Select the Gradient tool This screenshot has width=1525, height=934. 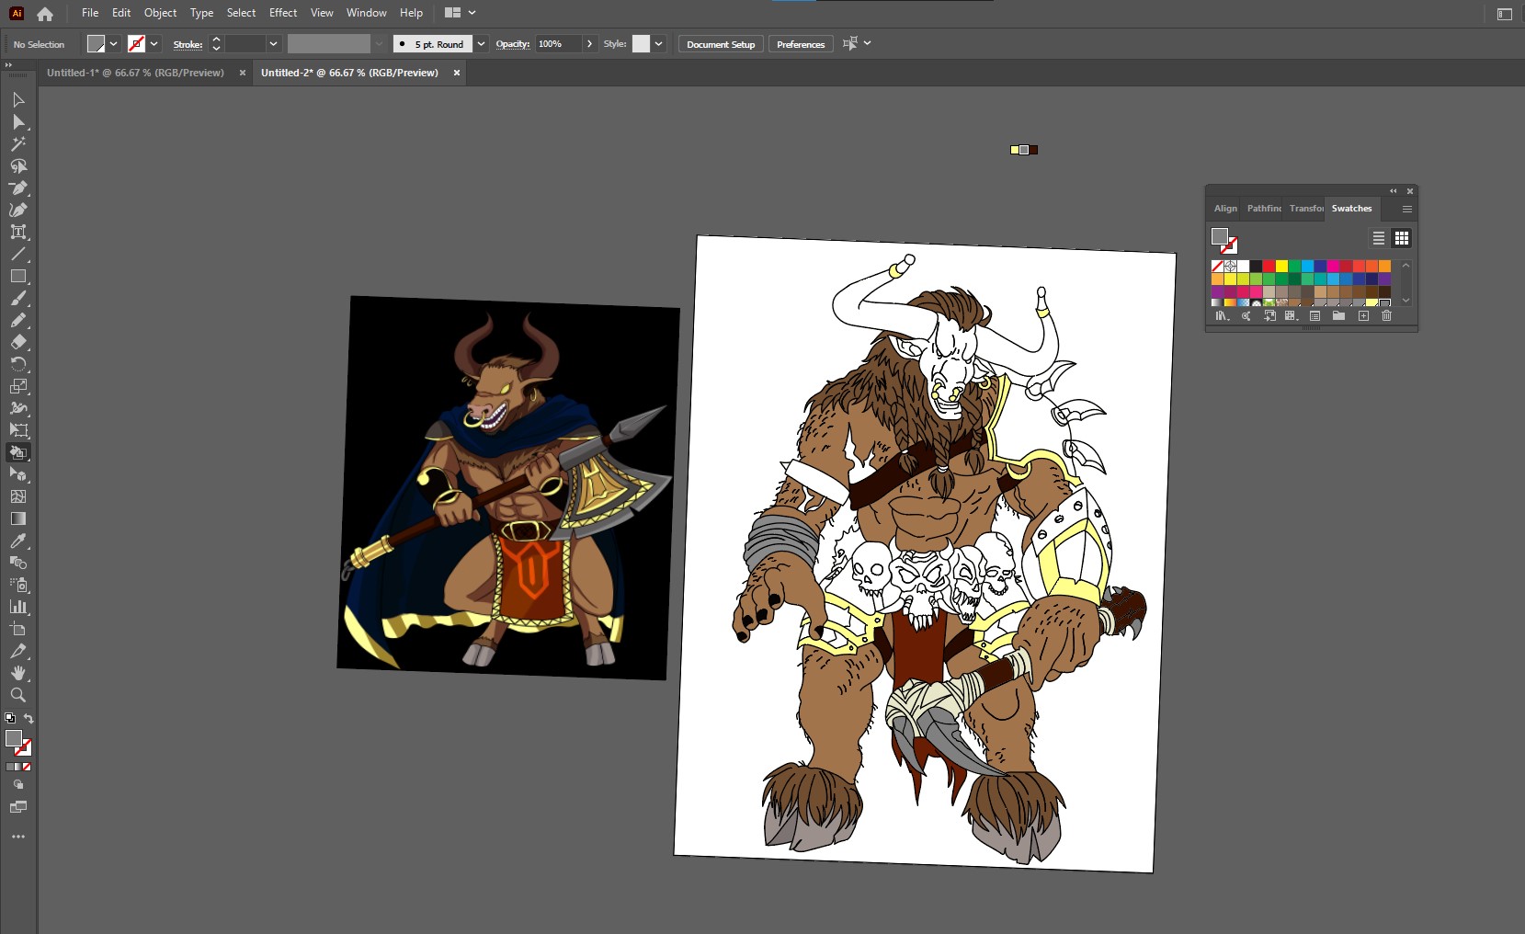18,518
